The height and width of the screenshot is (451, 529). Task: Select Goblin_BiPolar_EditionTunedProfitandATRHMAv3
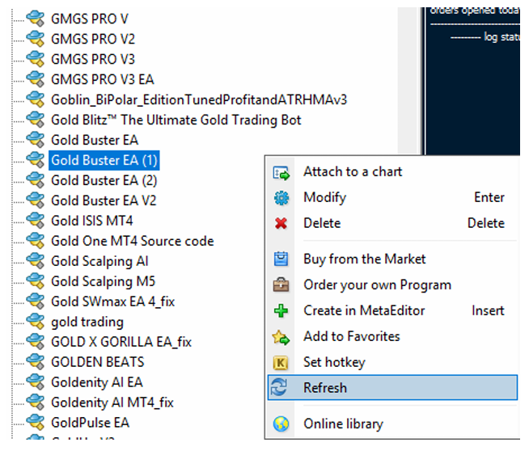tap(199, 100)
